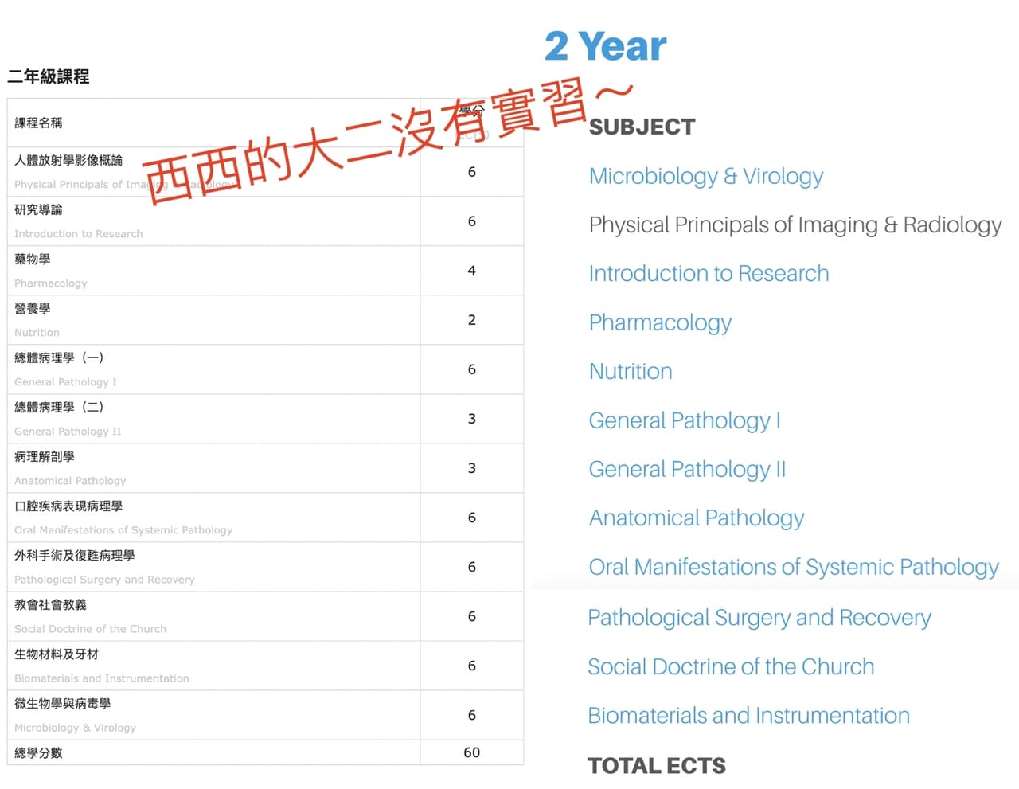Click gray 'Oral Manifestations of Systemic Pathology' table subtitle
1019x789 pixels.
[x=123, y=530]
